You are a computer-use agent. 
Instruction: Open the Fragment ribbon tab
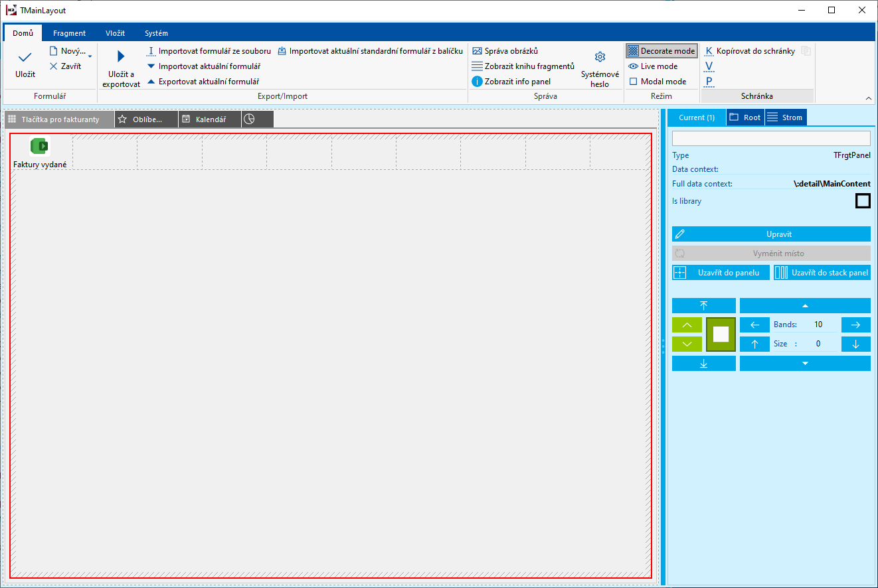click(x=70, y=33)
